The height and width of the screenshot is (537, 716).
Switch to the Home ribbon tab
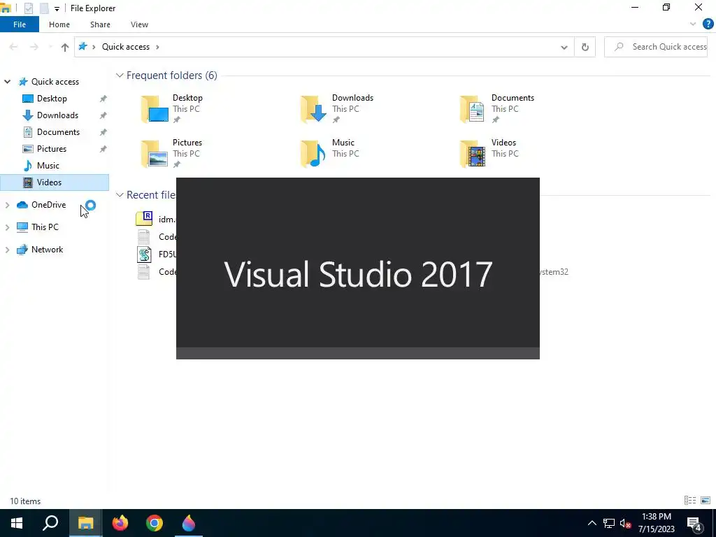tap(59, 24)
